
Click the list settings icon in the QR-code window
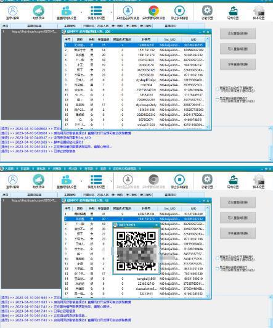pos(96,179)
